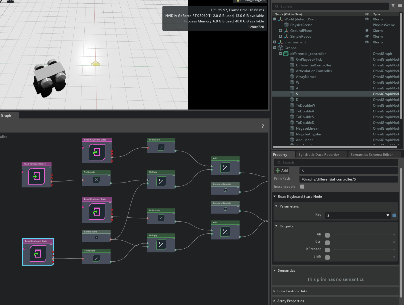Collapse the differential_controller tree node
The width and height of the screenshot is (404, 305).
pyautogui.click(x=280, y=54)
